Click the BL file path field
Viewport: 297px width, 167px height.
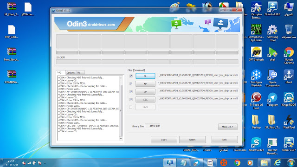tap(198, 75)
